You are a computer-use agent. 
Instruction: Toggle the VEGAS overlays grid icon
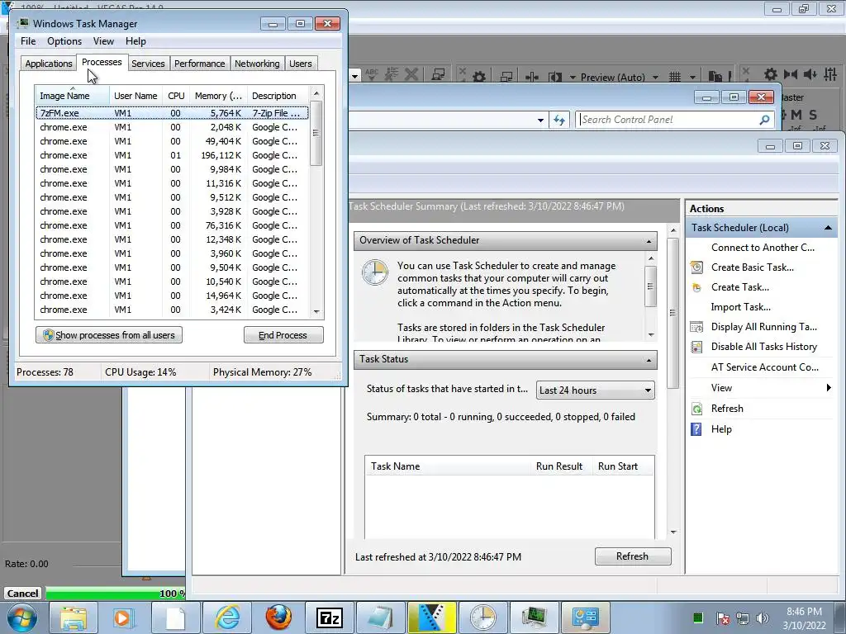[x=674, y=77]
